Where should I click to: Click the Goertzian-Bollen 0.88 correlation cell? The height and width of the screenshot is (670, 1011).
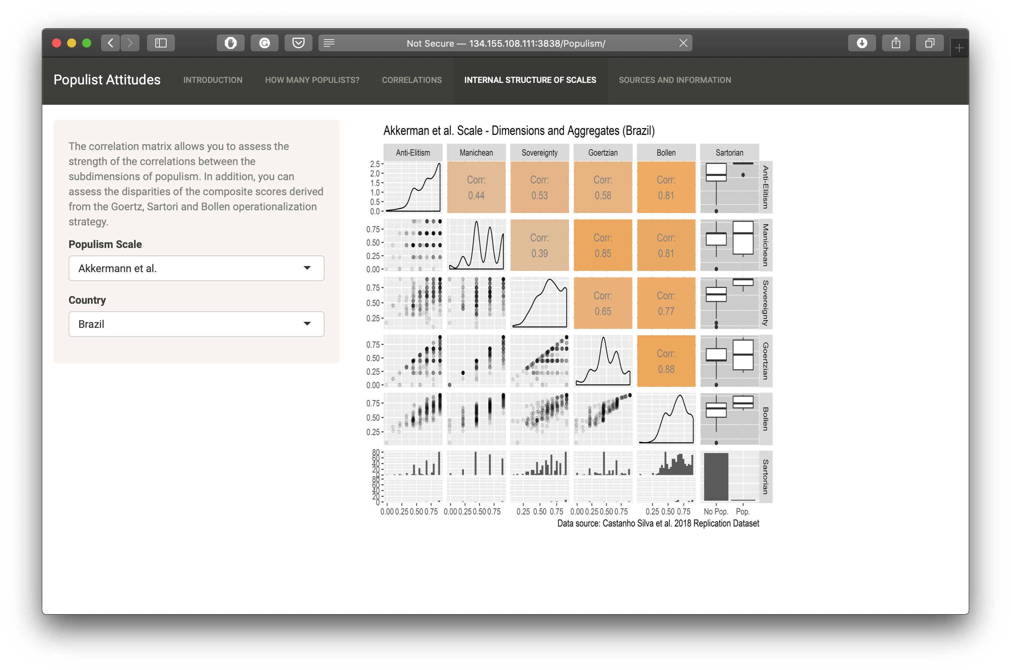pos(666,361)
